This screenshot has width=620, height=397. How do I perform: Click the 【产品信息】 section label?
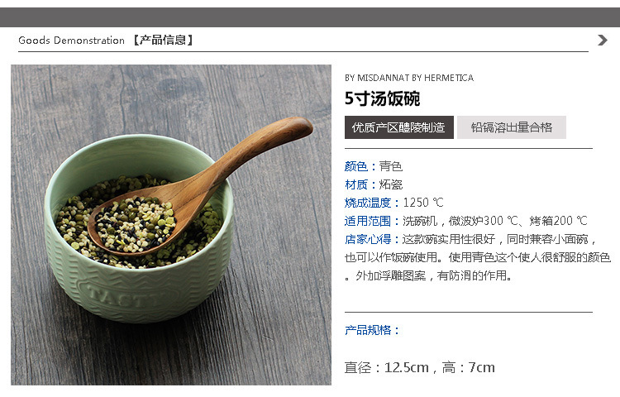[163, 41]
